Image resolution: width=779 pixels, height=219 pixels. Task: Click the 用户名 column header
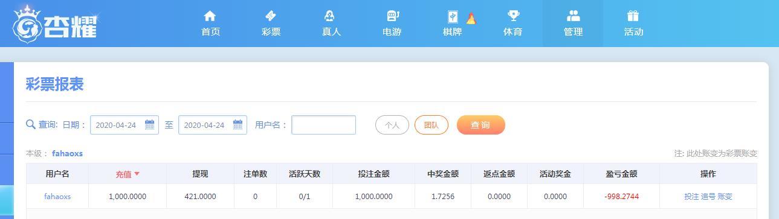(x=57, y=174)
